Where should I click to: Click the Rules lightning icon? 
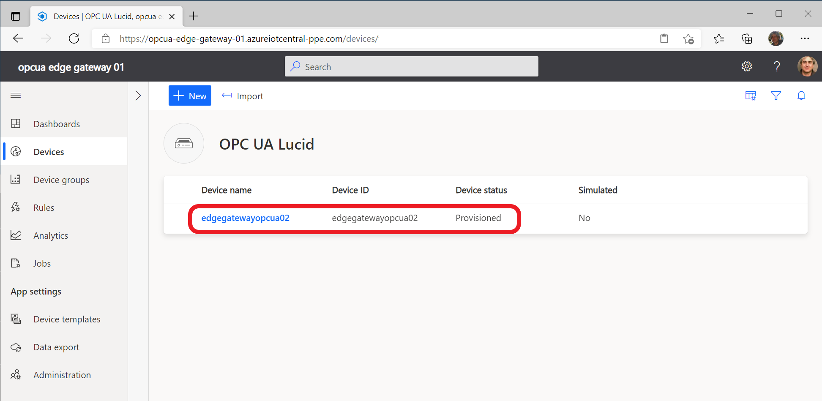[x=16, y=207]
